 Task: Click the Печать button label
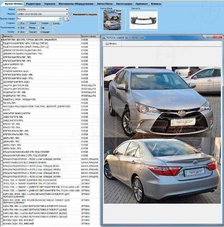coord(113,44)
